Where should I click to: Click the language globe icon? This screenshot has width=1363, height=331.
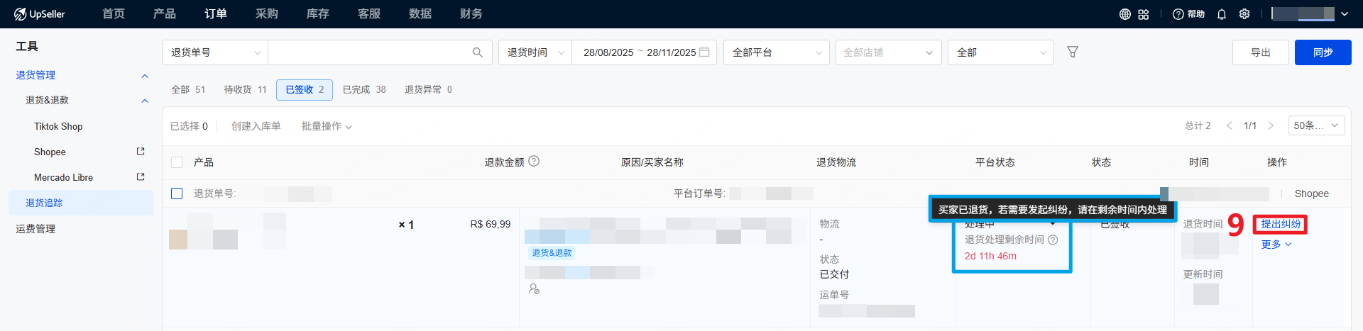1125,14
